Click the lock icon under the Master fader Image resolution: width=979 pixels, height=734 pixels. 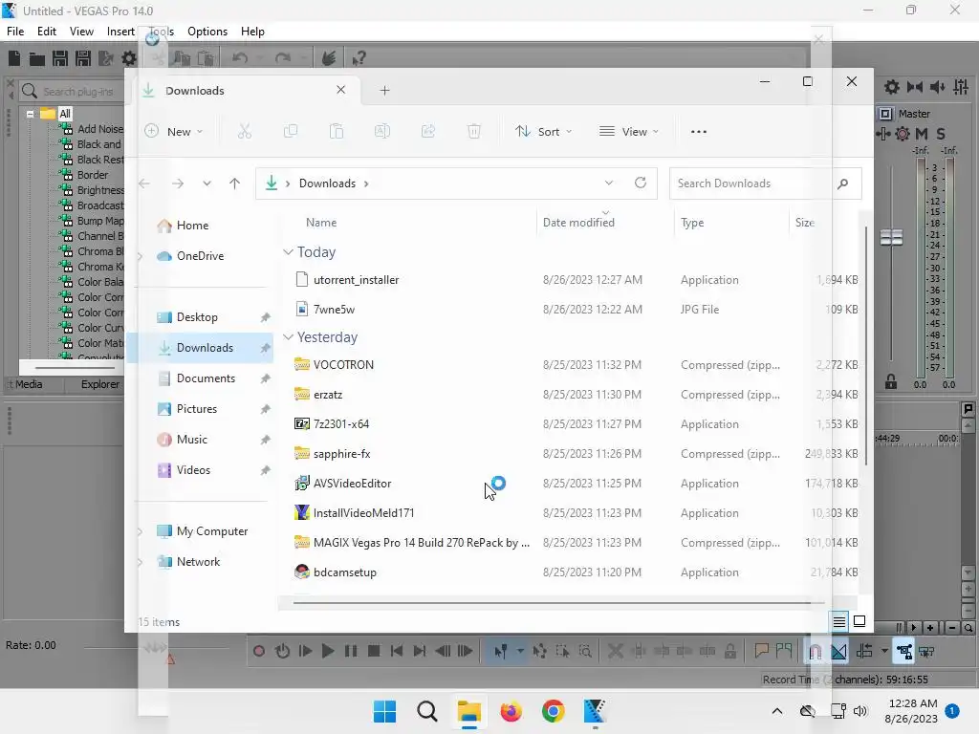coord(891,381)
